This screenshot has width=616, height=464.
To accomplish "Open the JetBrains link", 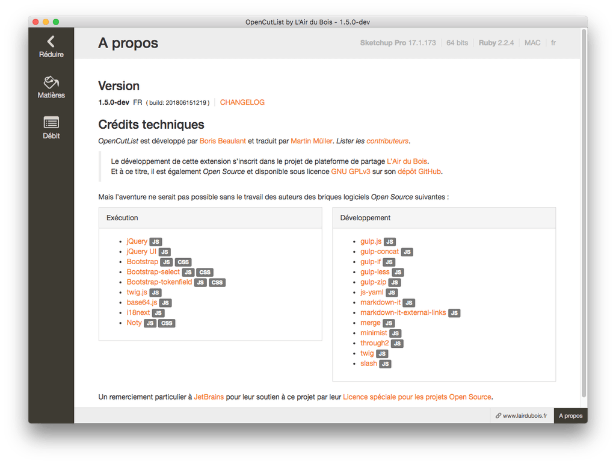I will [209, 397].
